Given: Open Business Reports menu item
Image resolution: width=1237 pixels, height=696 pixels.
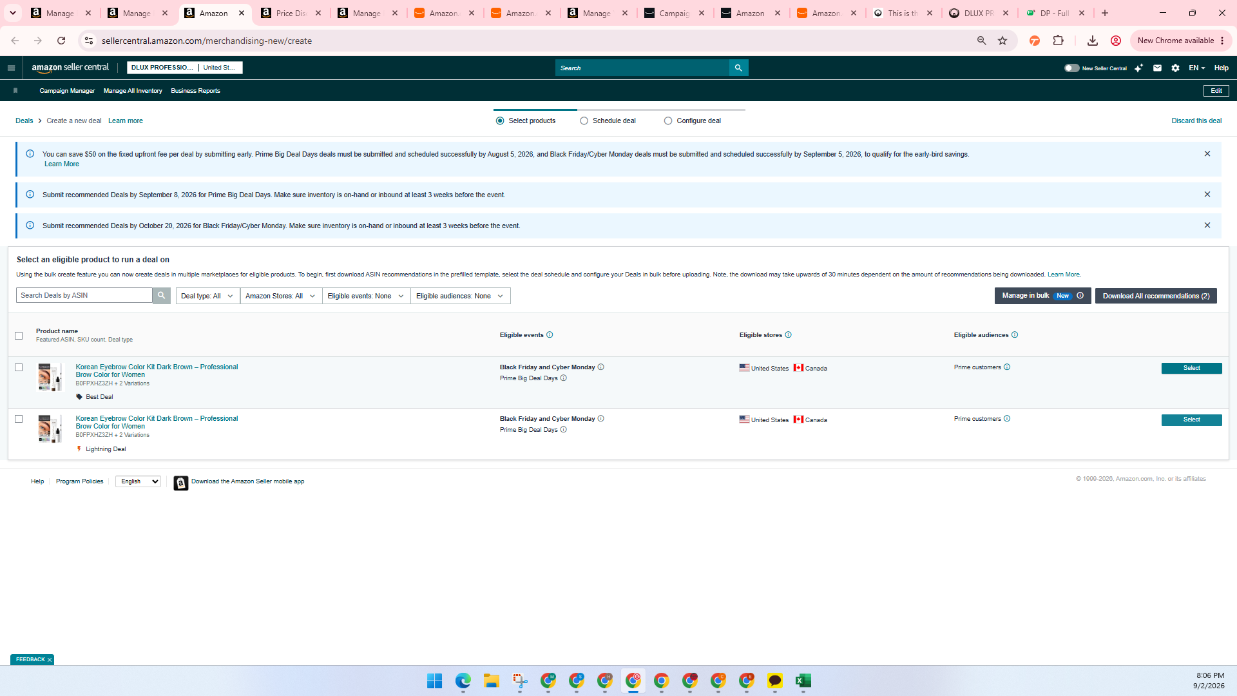Looking at the screenshot, I should [x=195, y=91].
